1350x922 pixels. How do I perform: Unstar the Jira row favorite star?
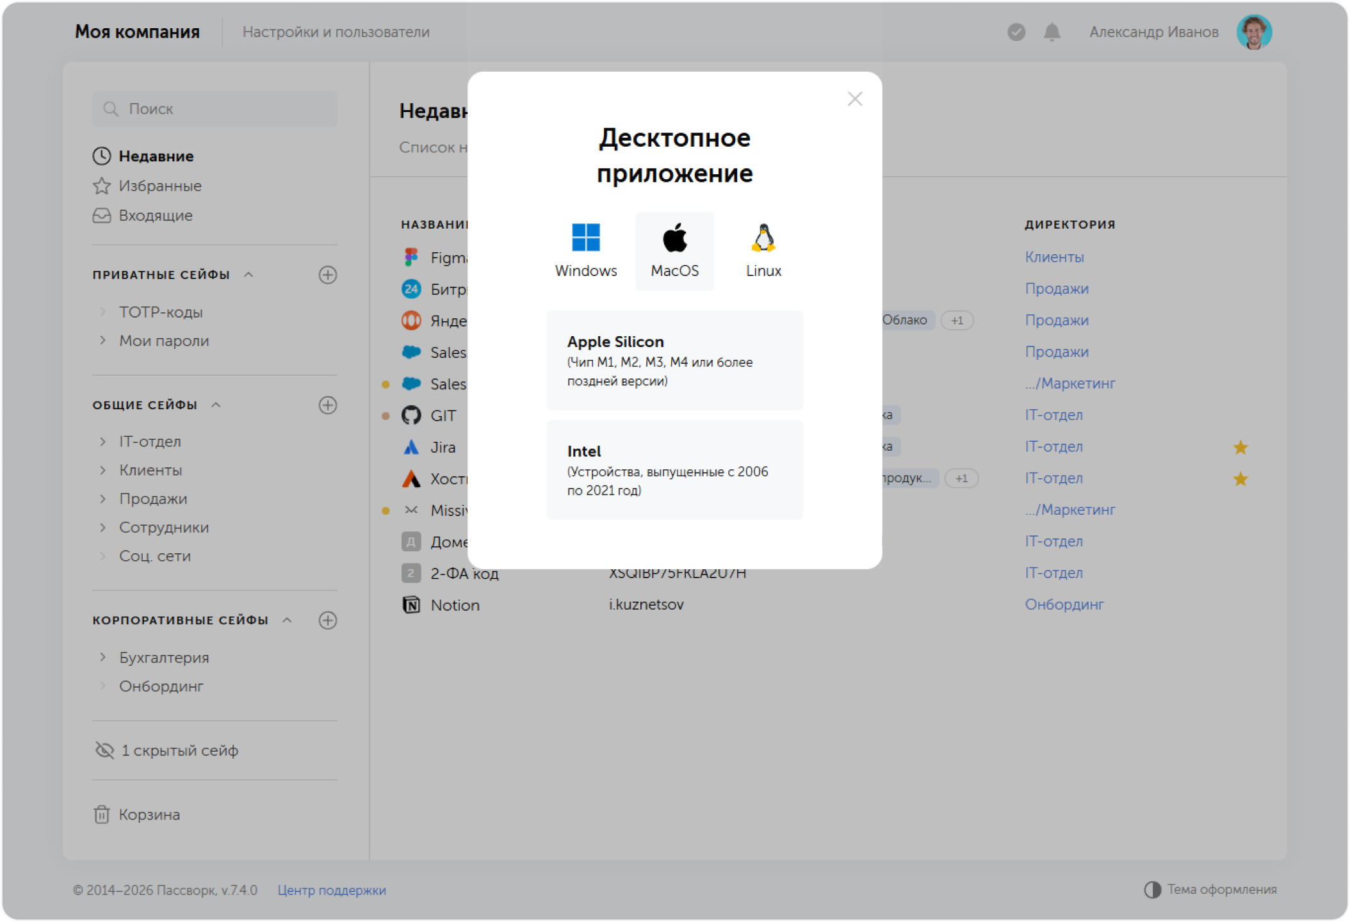[x=1240, y=447]
